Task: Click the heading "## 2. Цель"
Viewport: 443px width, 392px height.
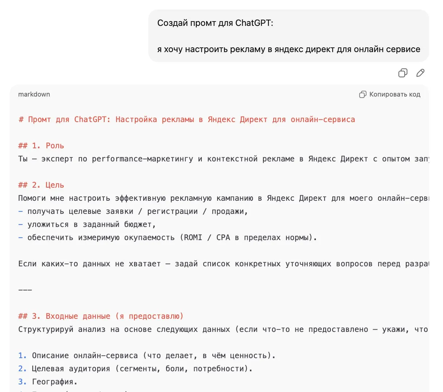Action: (41, 185)
